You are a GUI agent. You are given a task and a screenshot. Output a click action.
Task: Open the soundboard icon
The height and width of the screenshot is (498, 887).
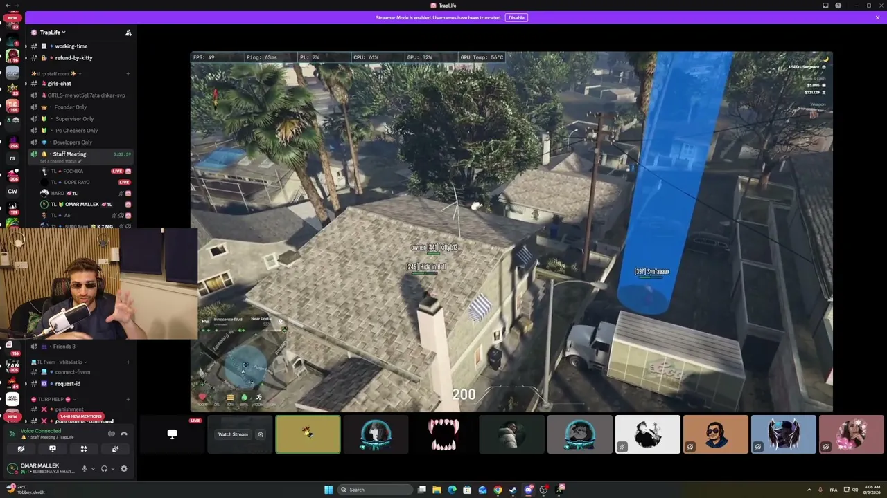115,449
